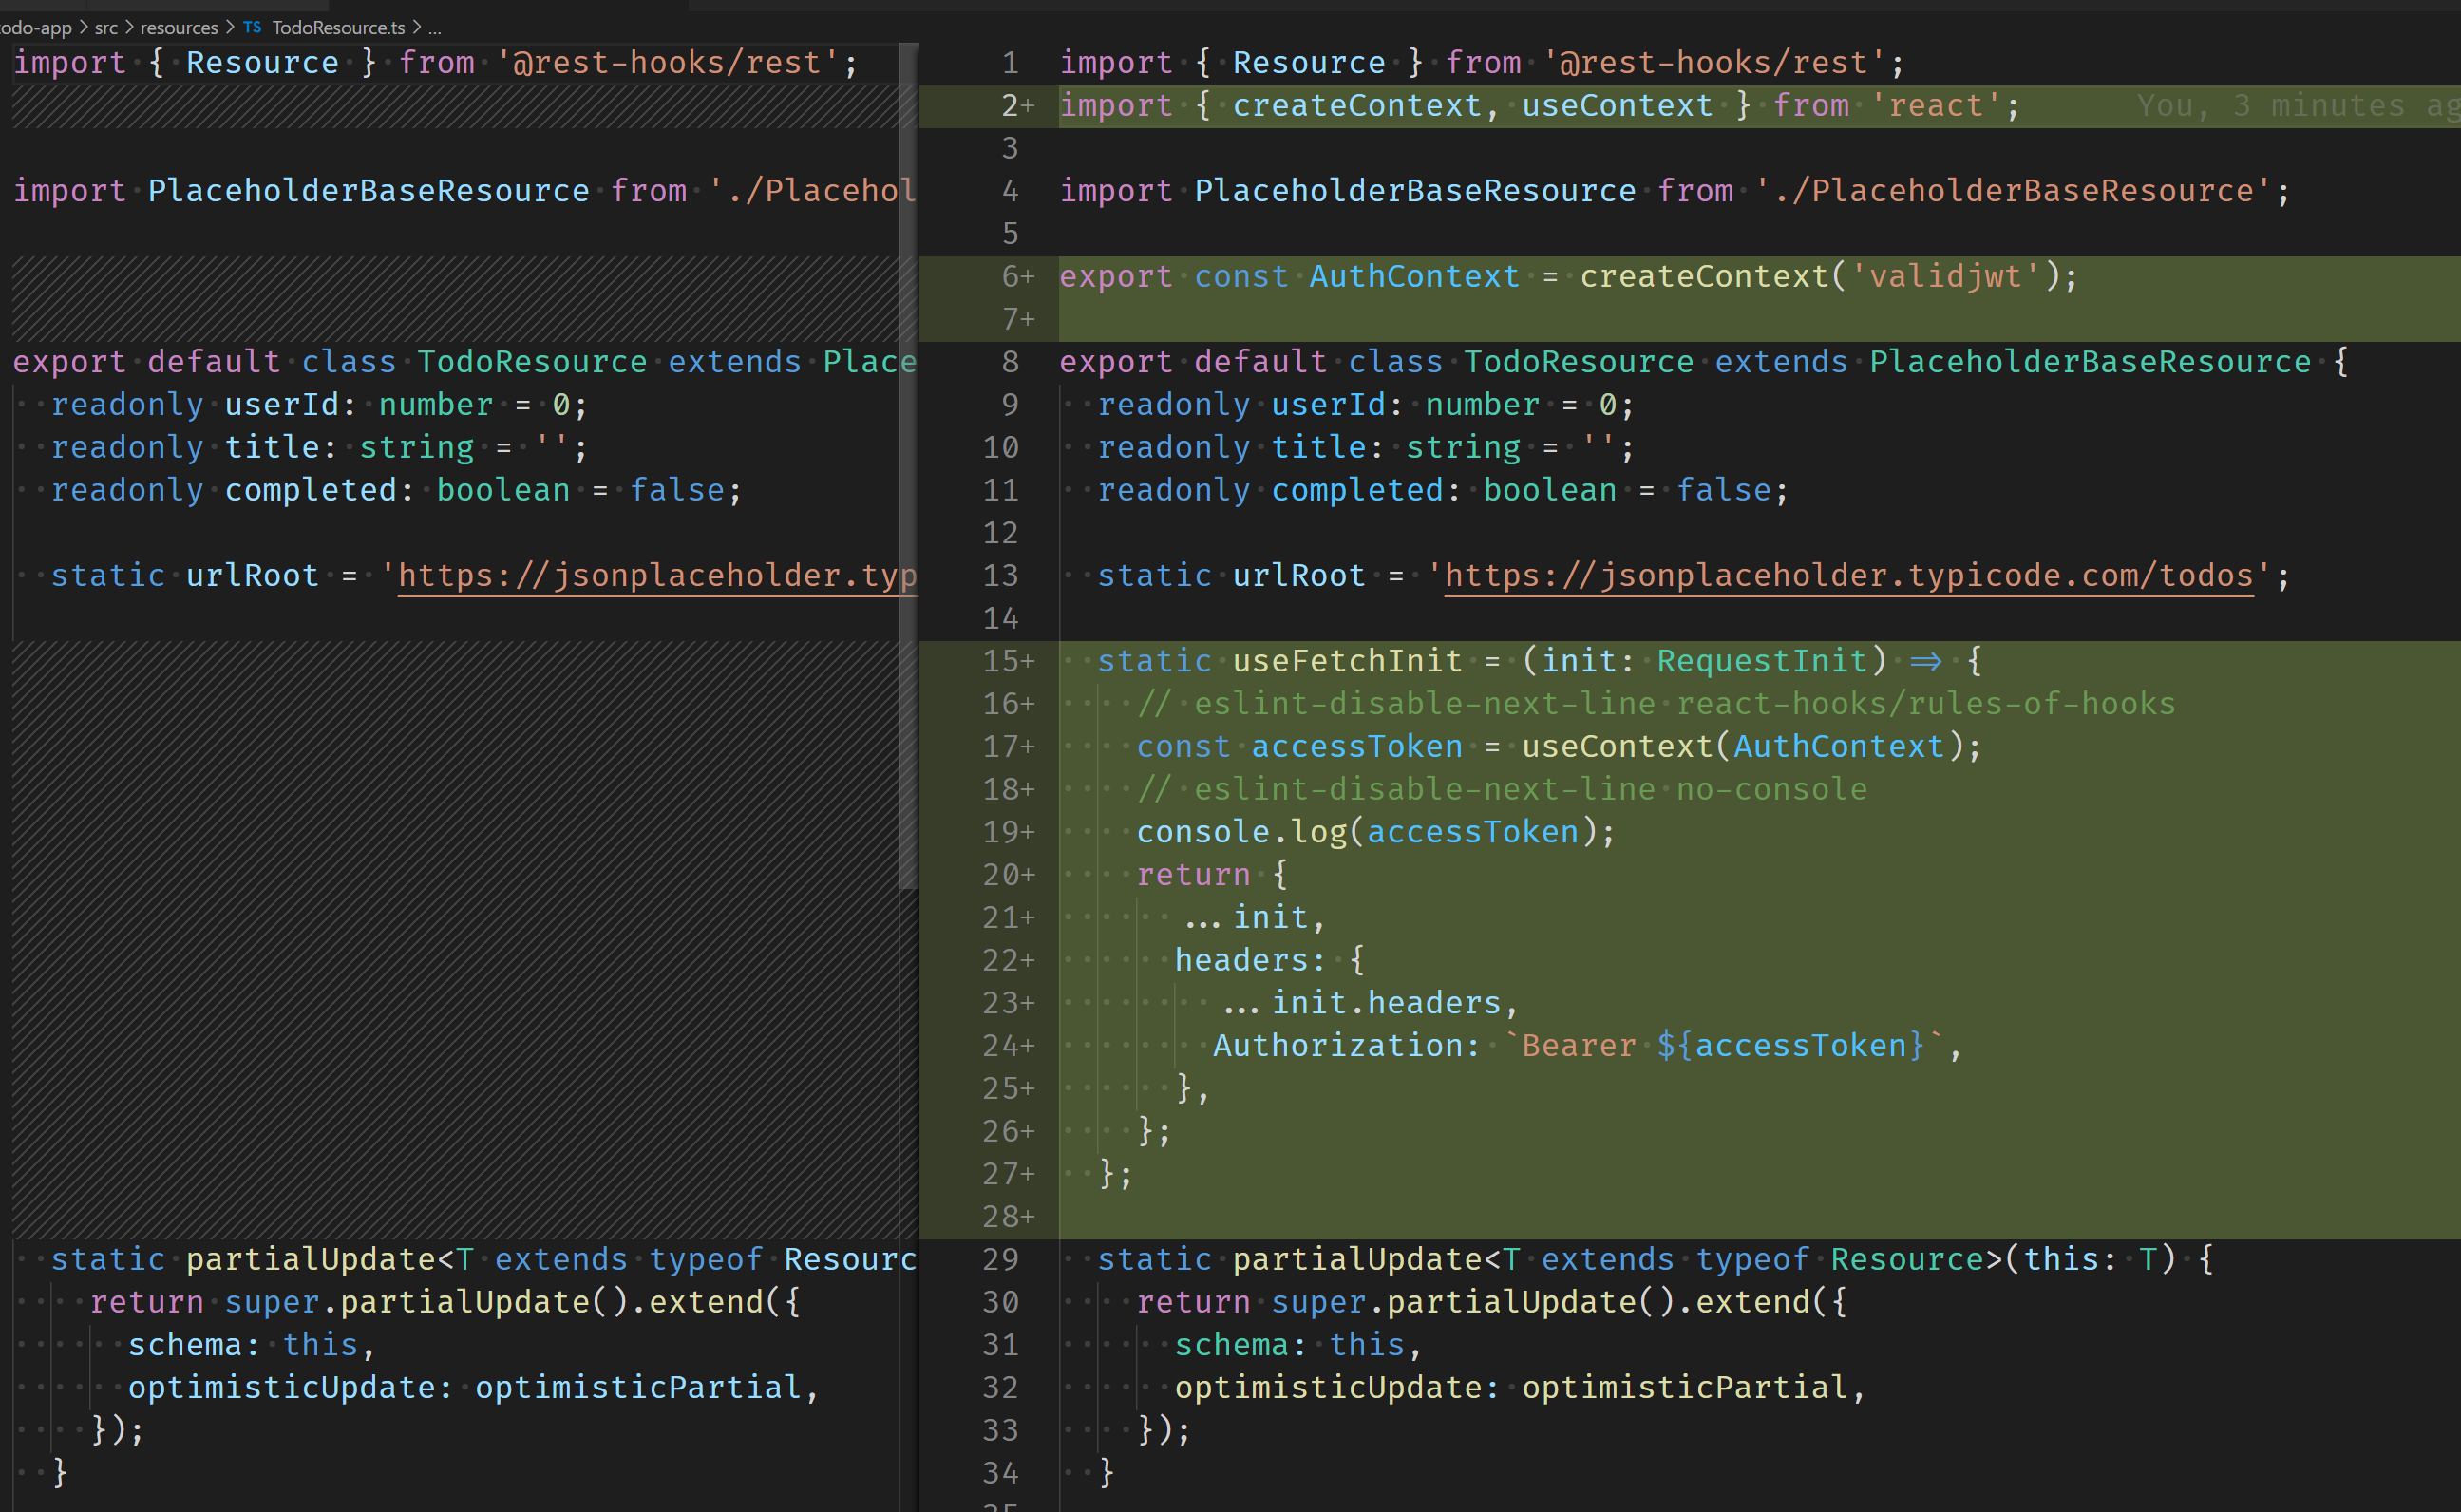
Task: Click AuthContext in the export const line
Action: point(1414,276)
